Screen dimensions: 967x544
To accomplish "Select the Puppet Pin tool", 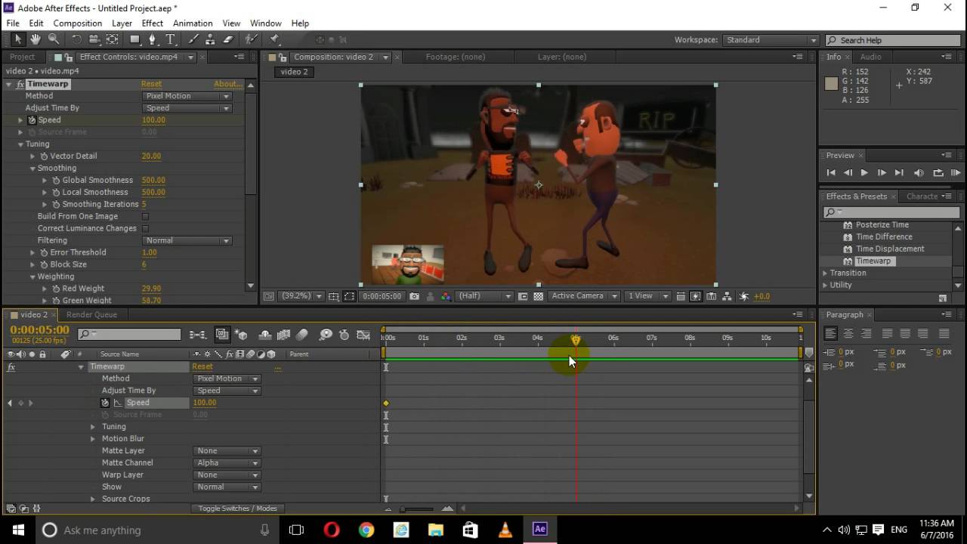I will pos(274,39).
